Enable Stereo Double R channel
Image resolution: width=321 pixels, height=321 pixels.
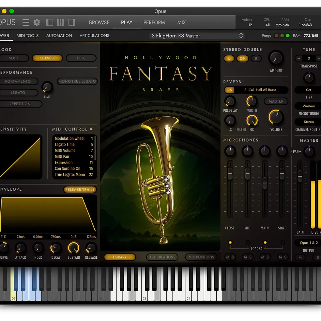[256, 59]
